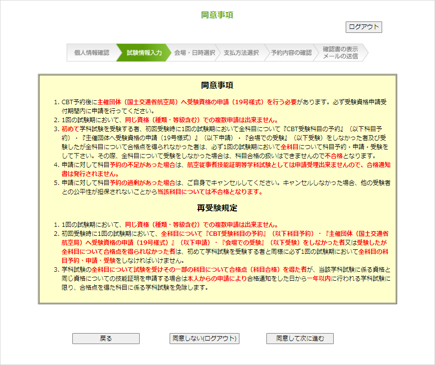Select the 試験情報入力 step
The image size is (435, 365).
pyautogui.click(x=144, y=53)
